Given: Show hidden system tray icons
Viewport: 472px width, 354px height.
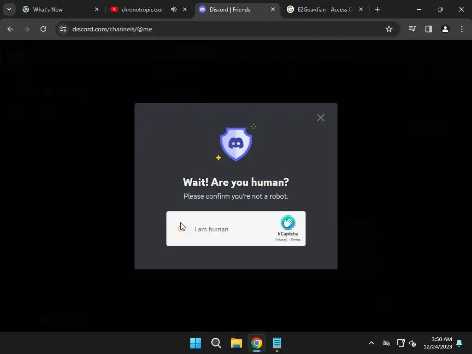Looking at the screenshot, I should (372, 343).
